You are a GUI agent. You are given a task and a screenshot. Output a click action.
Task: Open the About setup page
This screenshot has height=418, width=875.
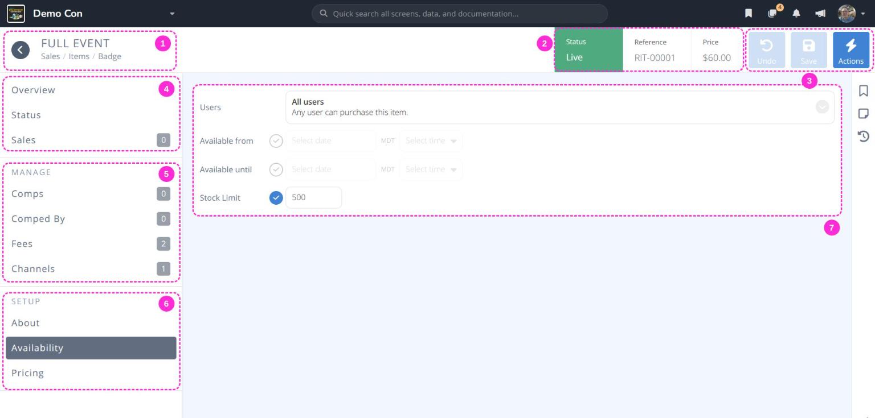tap(91, 322)
